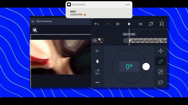This screenshot has height=105, width=188.
Task: Jump to the end of the clip
Action: click(x=140, y=24)
